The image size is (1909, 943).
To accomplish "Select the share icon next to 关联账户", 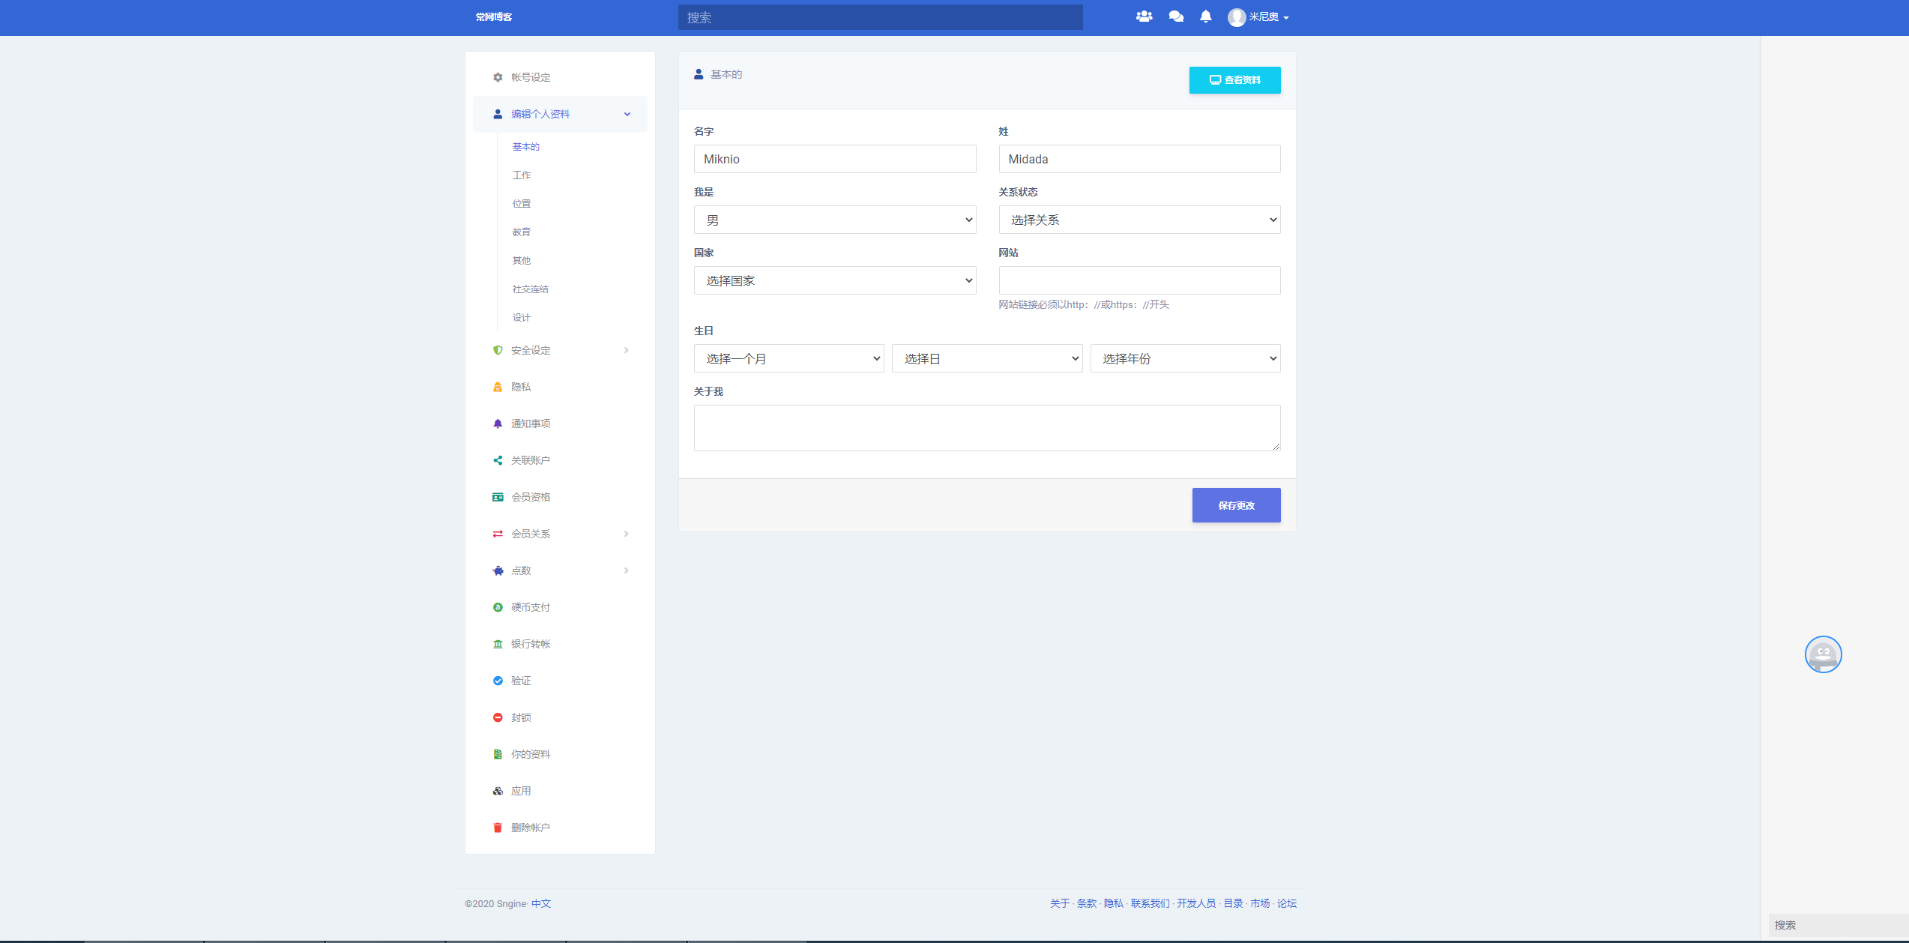I will coord(498,460).
